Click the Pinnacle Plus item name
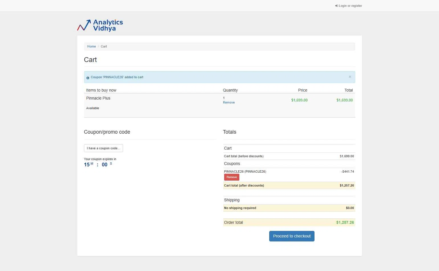The height and width of the screenshot is (271, 439). click(98, 98)
